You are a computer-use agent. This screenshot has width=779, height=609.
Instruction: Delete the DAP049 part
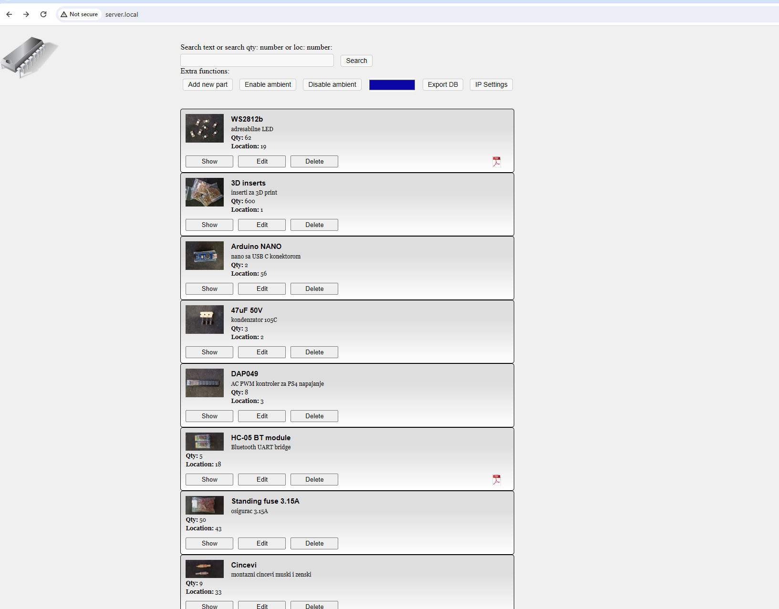pos(314,416)
